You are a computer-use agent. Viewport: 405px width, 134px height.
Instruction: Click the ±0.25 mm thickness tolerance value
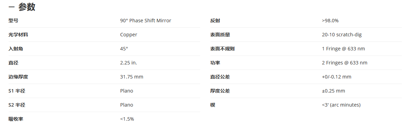(334, 91)
